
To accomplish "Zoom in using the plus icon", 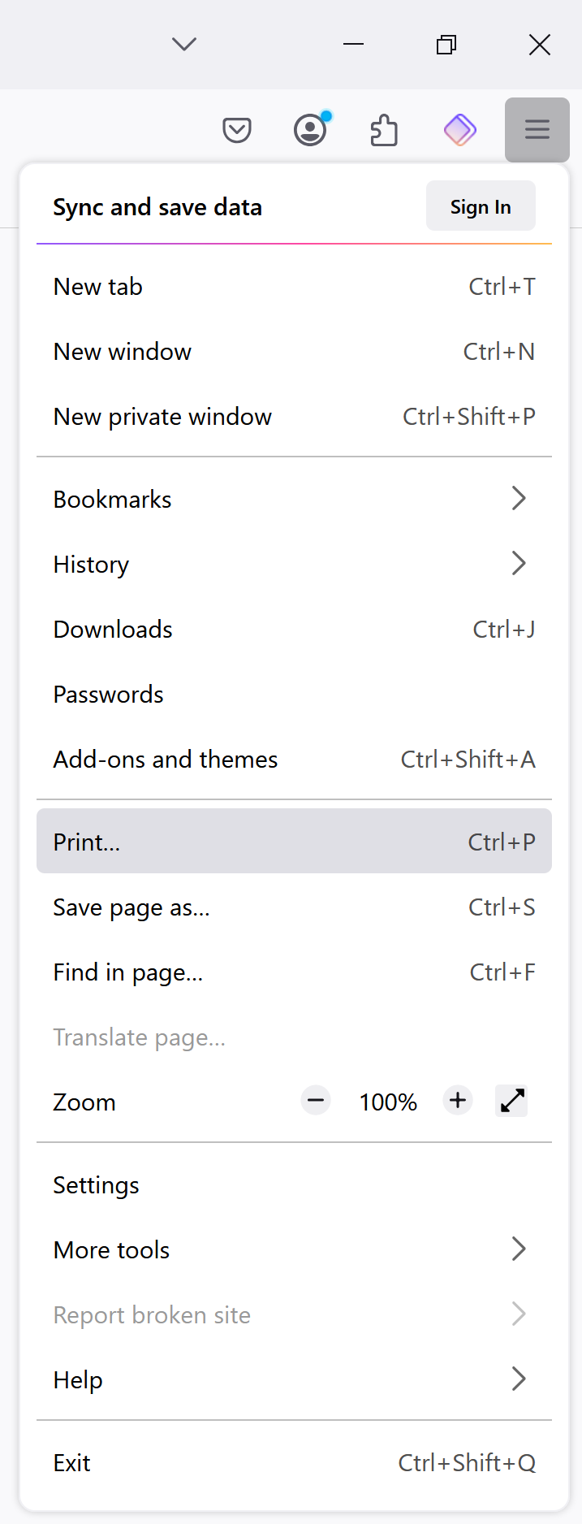I will pos(457,1101).
